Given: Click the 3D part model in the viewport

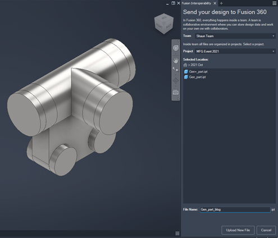Looking at the screenshot, I should (71, 107).
